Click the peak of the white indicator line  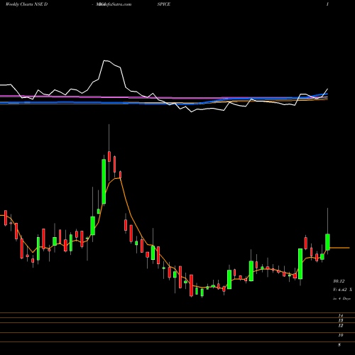pos(104,61)
